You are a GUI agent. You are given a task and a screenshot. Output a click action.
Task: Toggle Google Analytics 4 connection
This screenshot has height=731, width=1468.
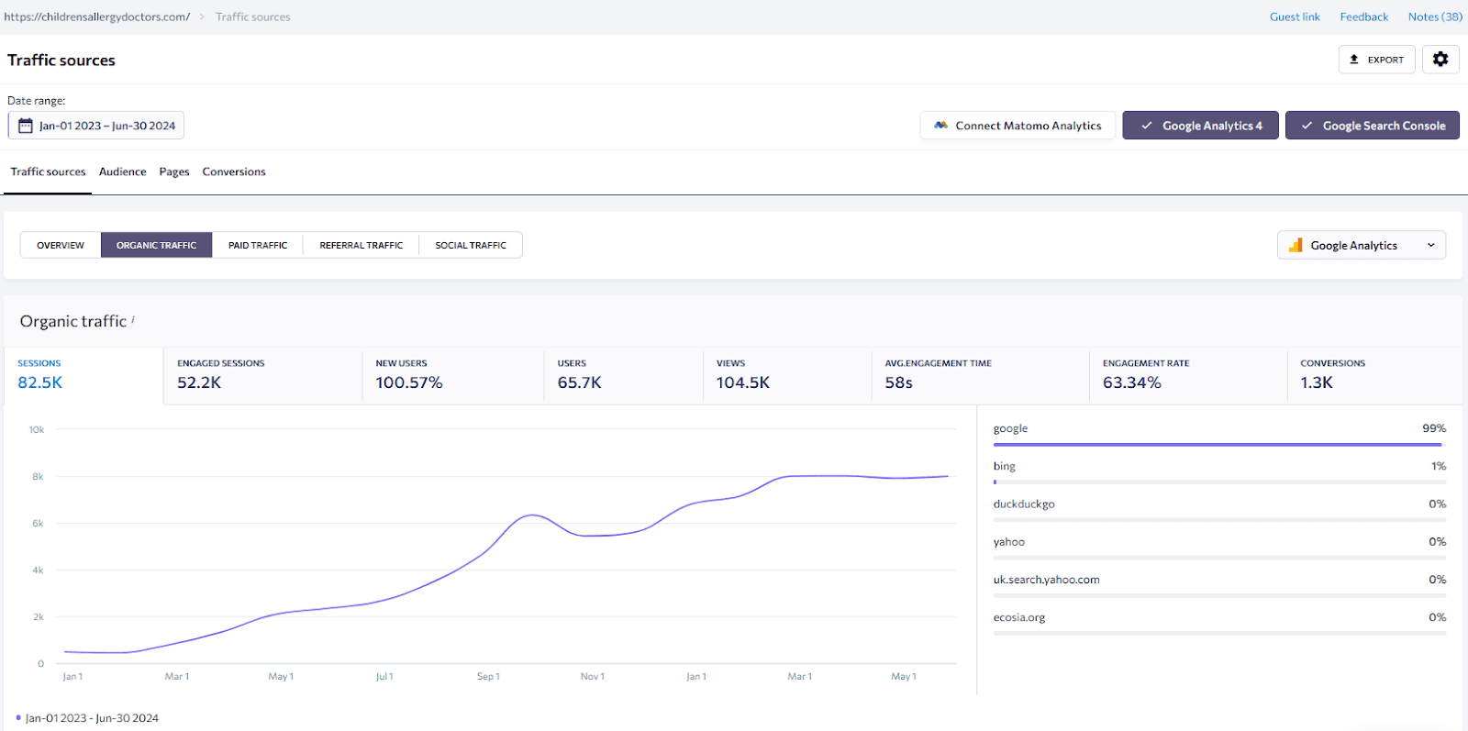tap(1200, 126)
